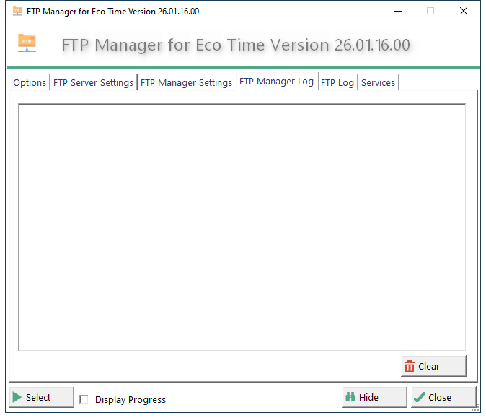This screenshot has width=486, height=418.
Task: Open the Services tab
Action: pos(378,82)
